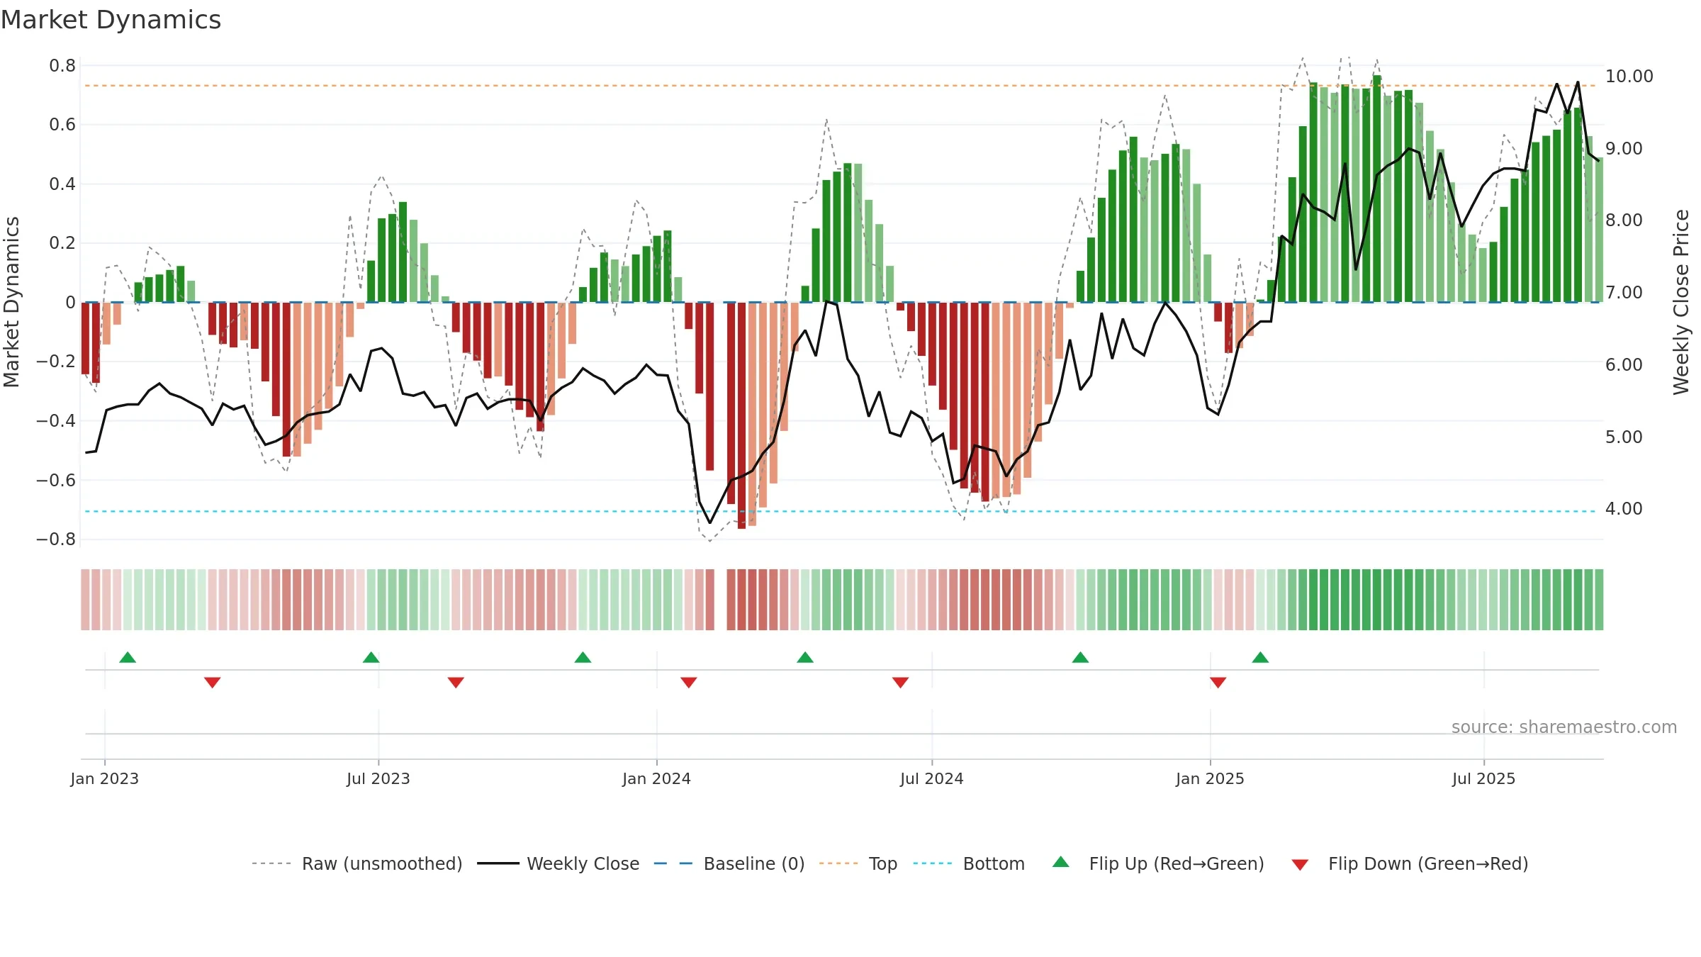Toggle Flip Down (Green→Red) legend entry
The width and height of the screenshot is (1701, 957).
point(1410,863)
